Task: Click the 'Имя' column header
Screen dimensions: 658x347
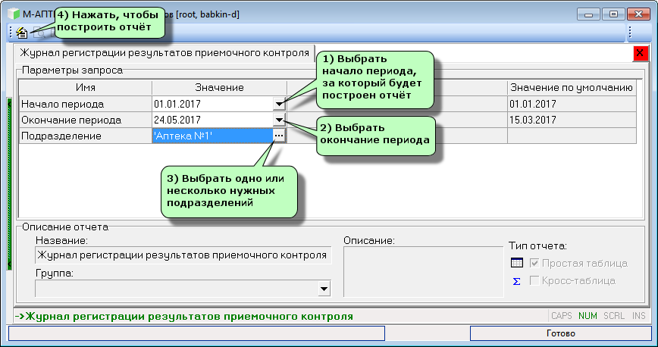Action: point(86,88)
